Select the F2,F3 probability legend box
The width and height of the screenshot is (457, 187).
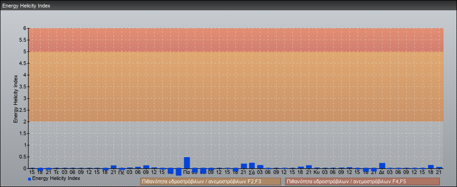(x=210, y=181)
